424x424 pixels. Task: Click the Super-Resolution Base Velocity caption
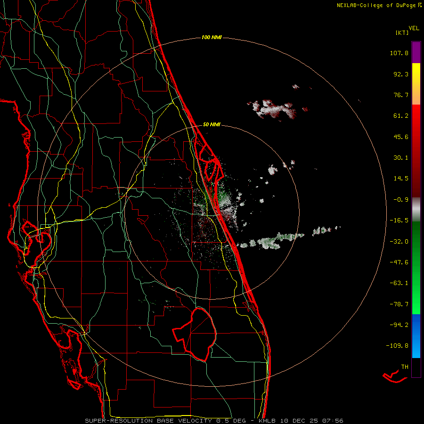pos(214,421)
